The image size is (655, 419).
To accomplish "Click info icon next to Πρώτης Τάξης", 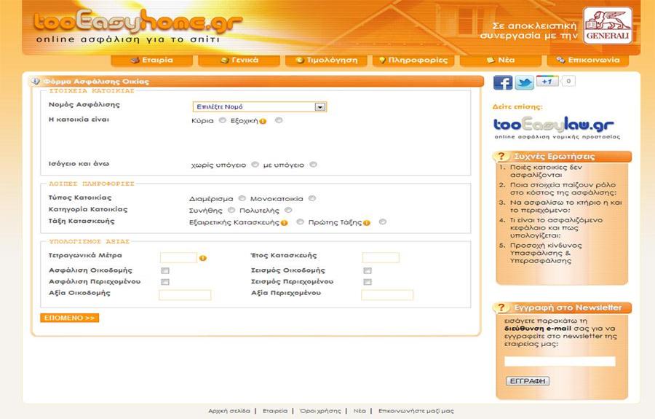I will pyautogui.click(x=366, y=223).
